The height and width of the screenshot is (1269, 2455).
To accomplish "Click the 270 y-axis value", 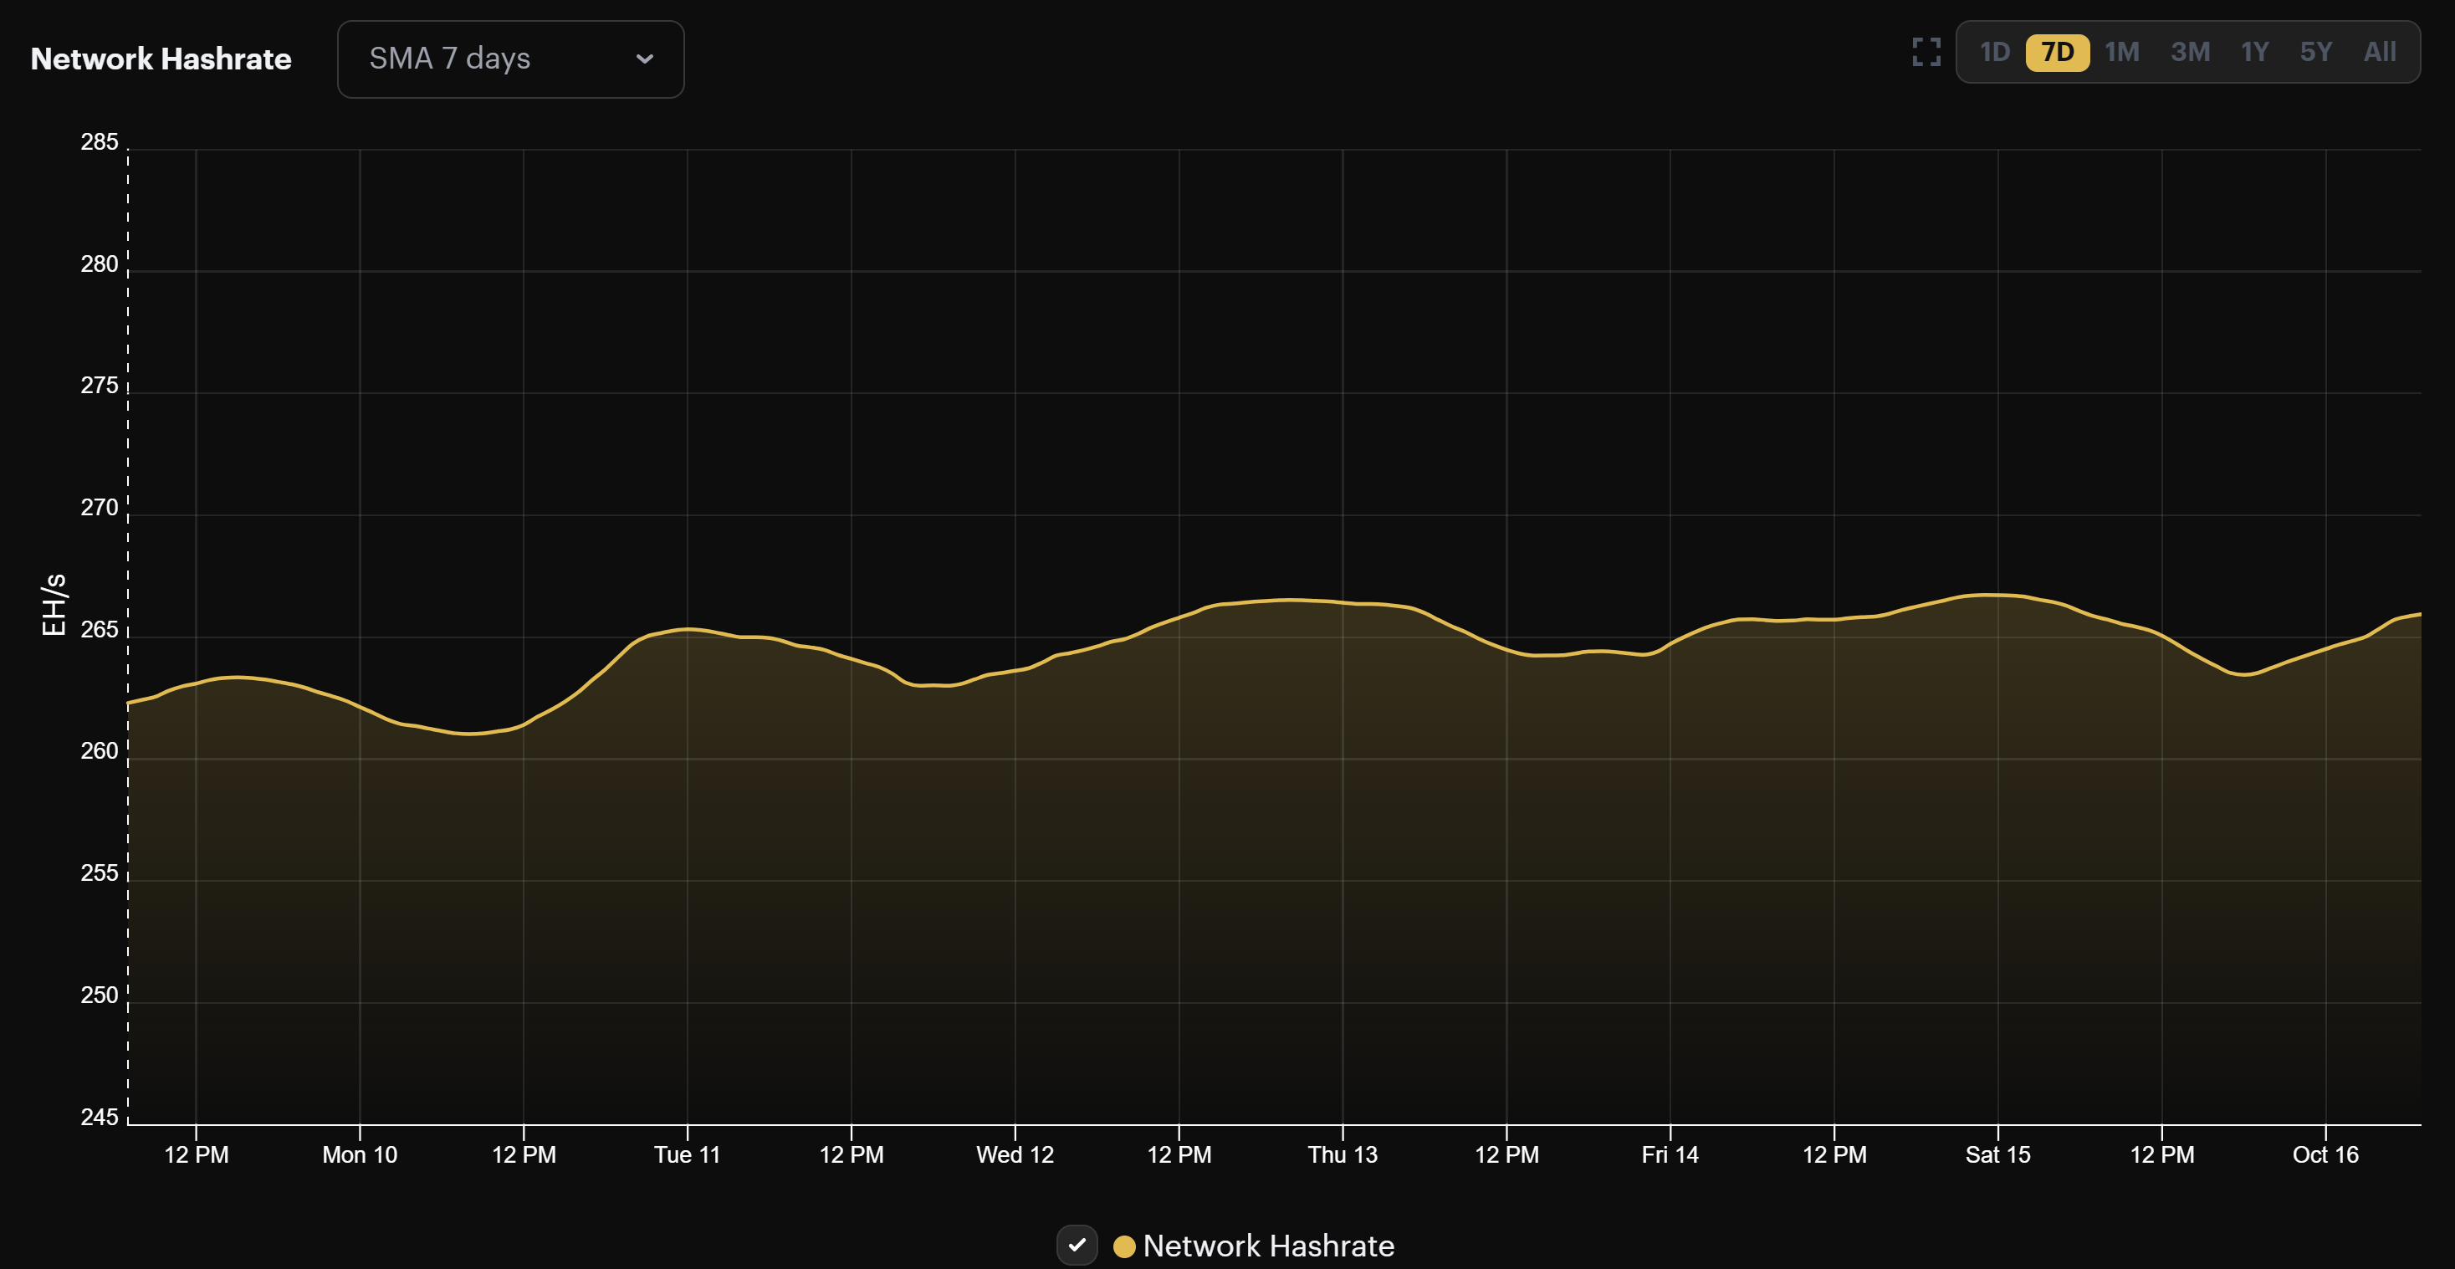I will click(x=99, y=507).
